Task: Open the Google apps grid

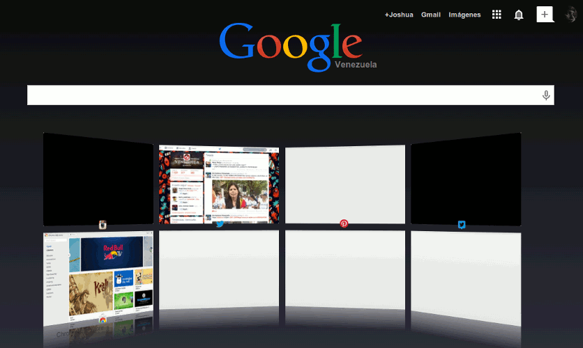Action: (497, 15)
